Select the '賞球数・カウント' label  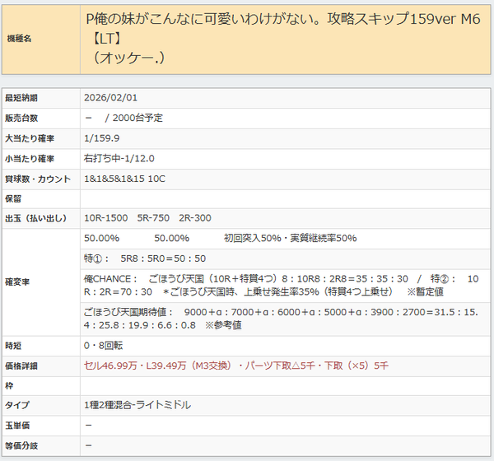click(x=38, y=179)
